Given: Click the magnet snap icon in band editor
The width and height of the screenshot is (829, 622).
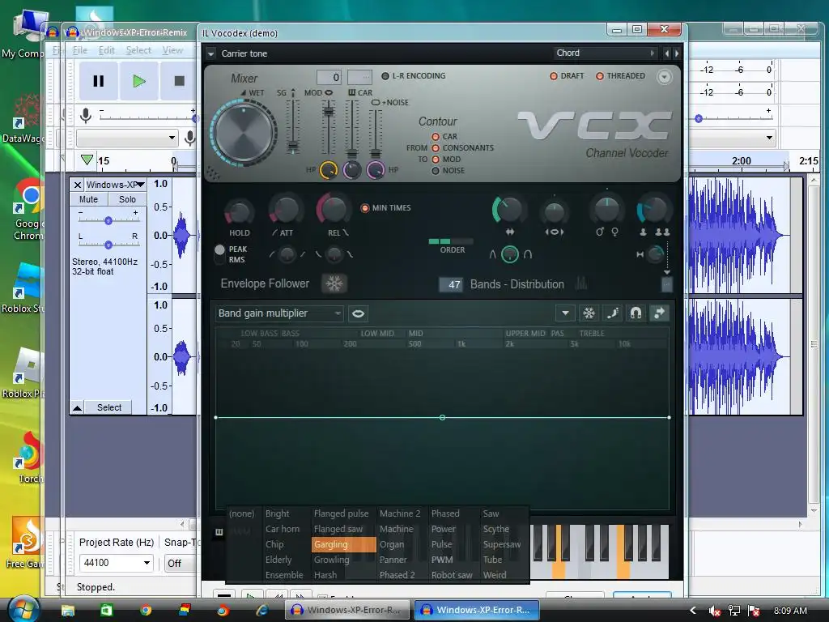Looking at the screenshot, I should (636, 313).
